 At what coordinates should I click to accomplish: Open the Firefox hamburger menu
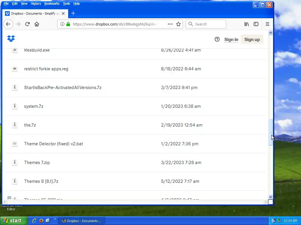coord(267,24)
